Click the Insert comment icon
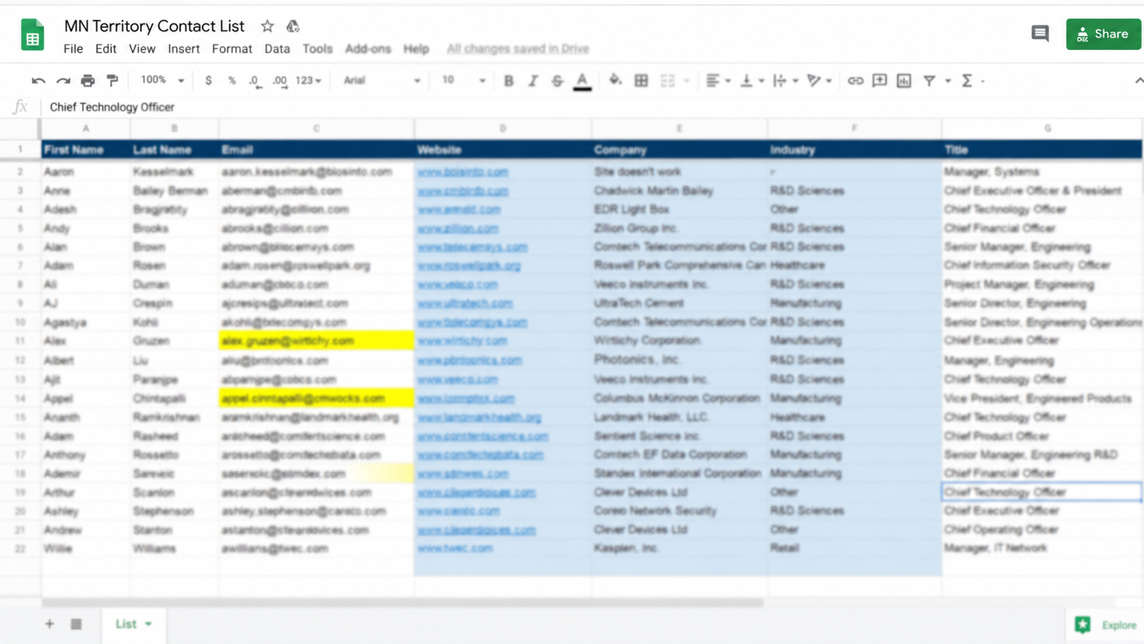 879,81
